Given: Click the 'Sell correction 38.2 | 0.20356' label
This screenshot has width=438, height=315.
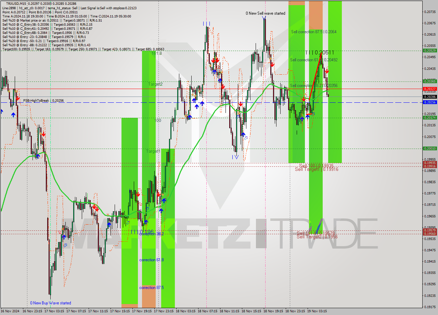Looking at the screenshot, I should [x=314, y=86].
